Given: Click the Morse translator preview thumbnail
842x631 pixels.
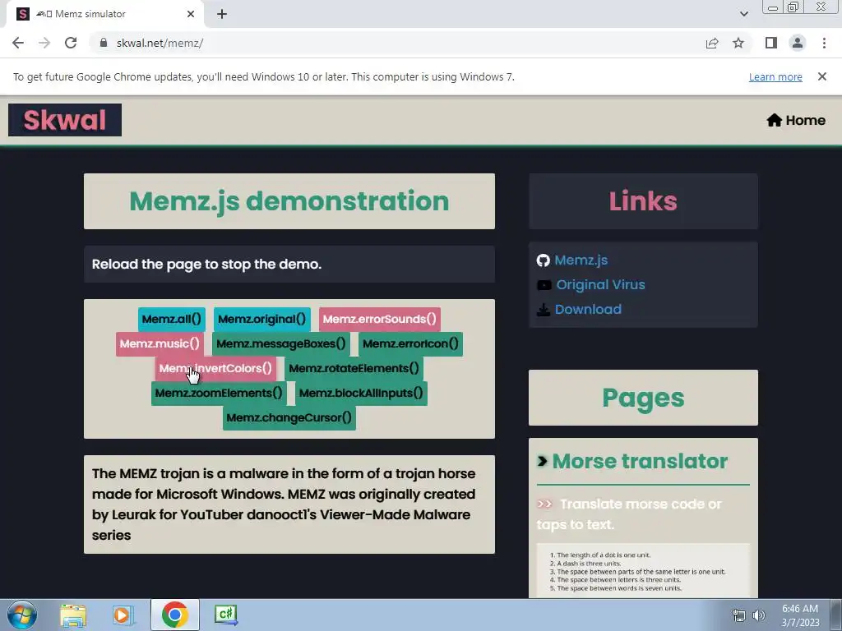Looking at the screenshot, I should point(643,570).
